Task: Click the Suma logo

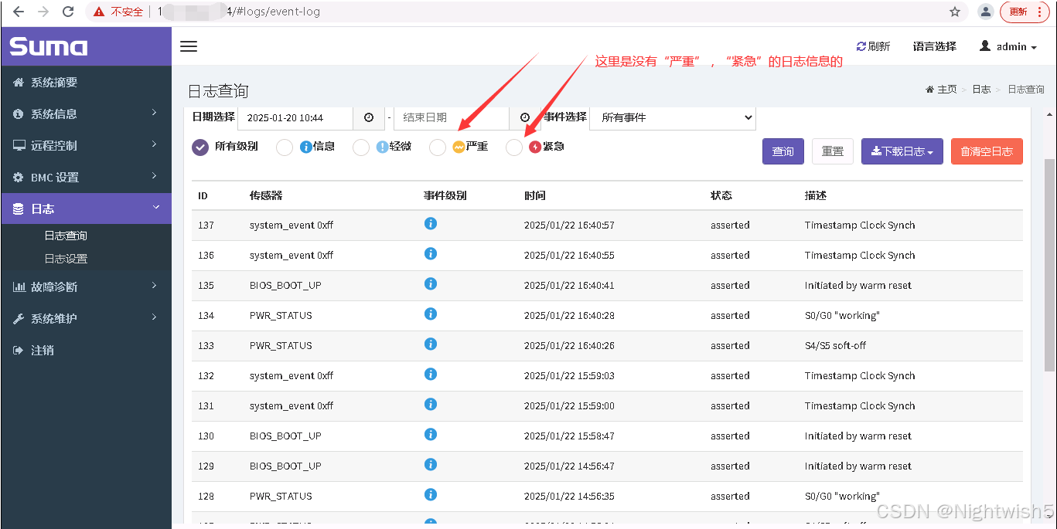Action: pos(48,46)
